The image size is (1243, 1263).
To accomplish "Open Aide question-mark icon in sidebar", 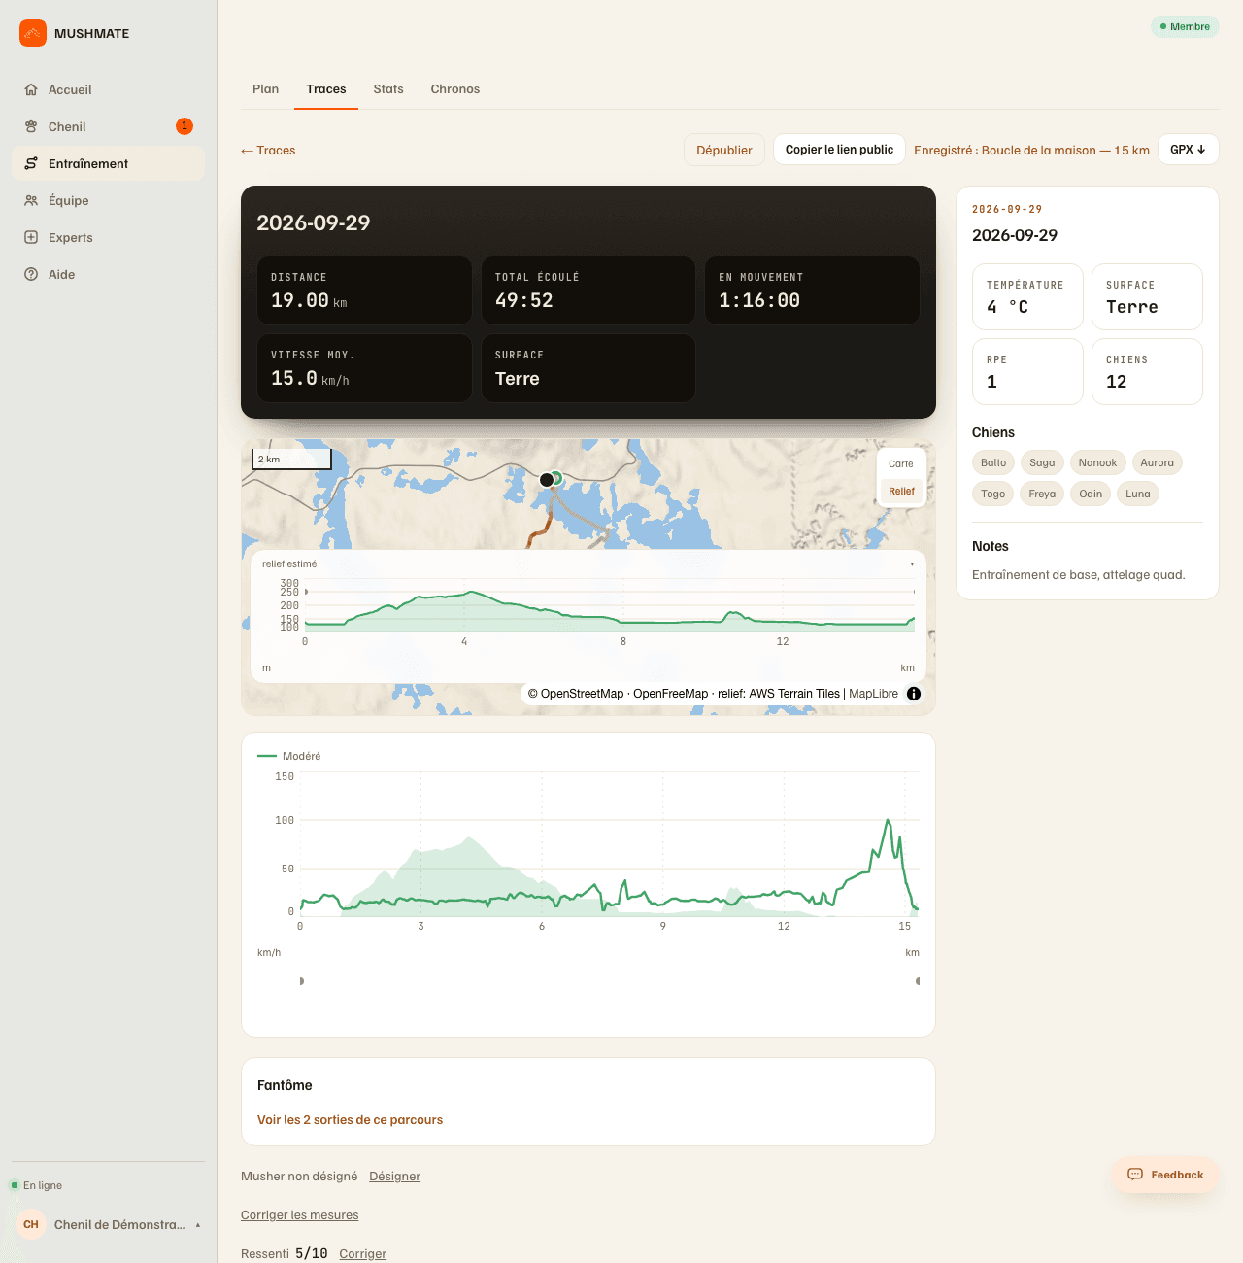I will [x=31, y=274].
